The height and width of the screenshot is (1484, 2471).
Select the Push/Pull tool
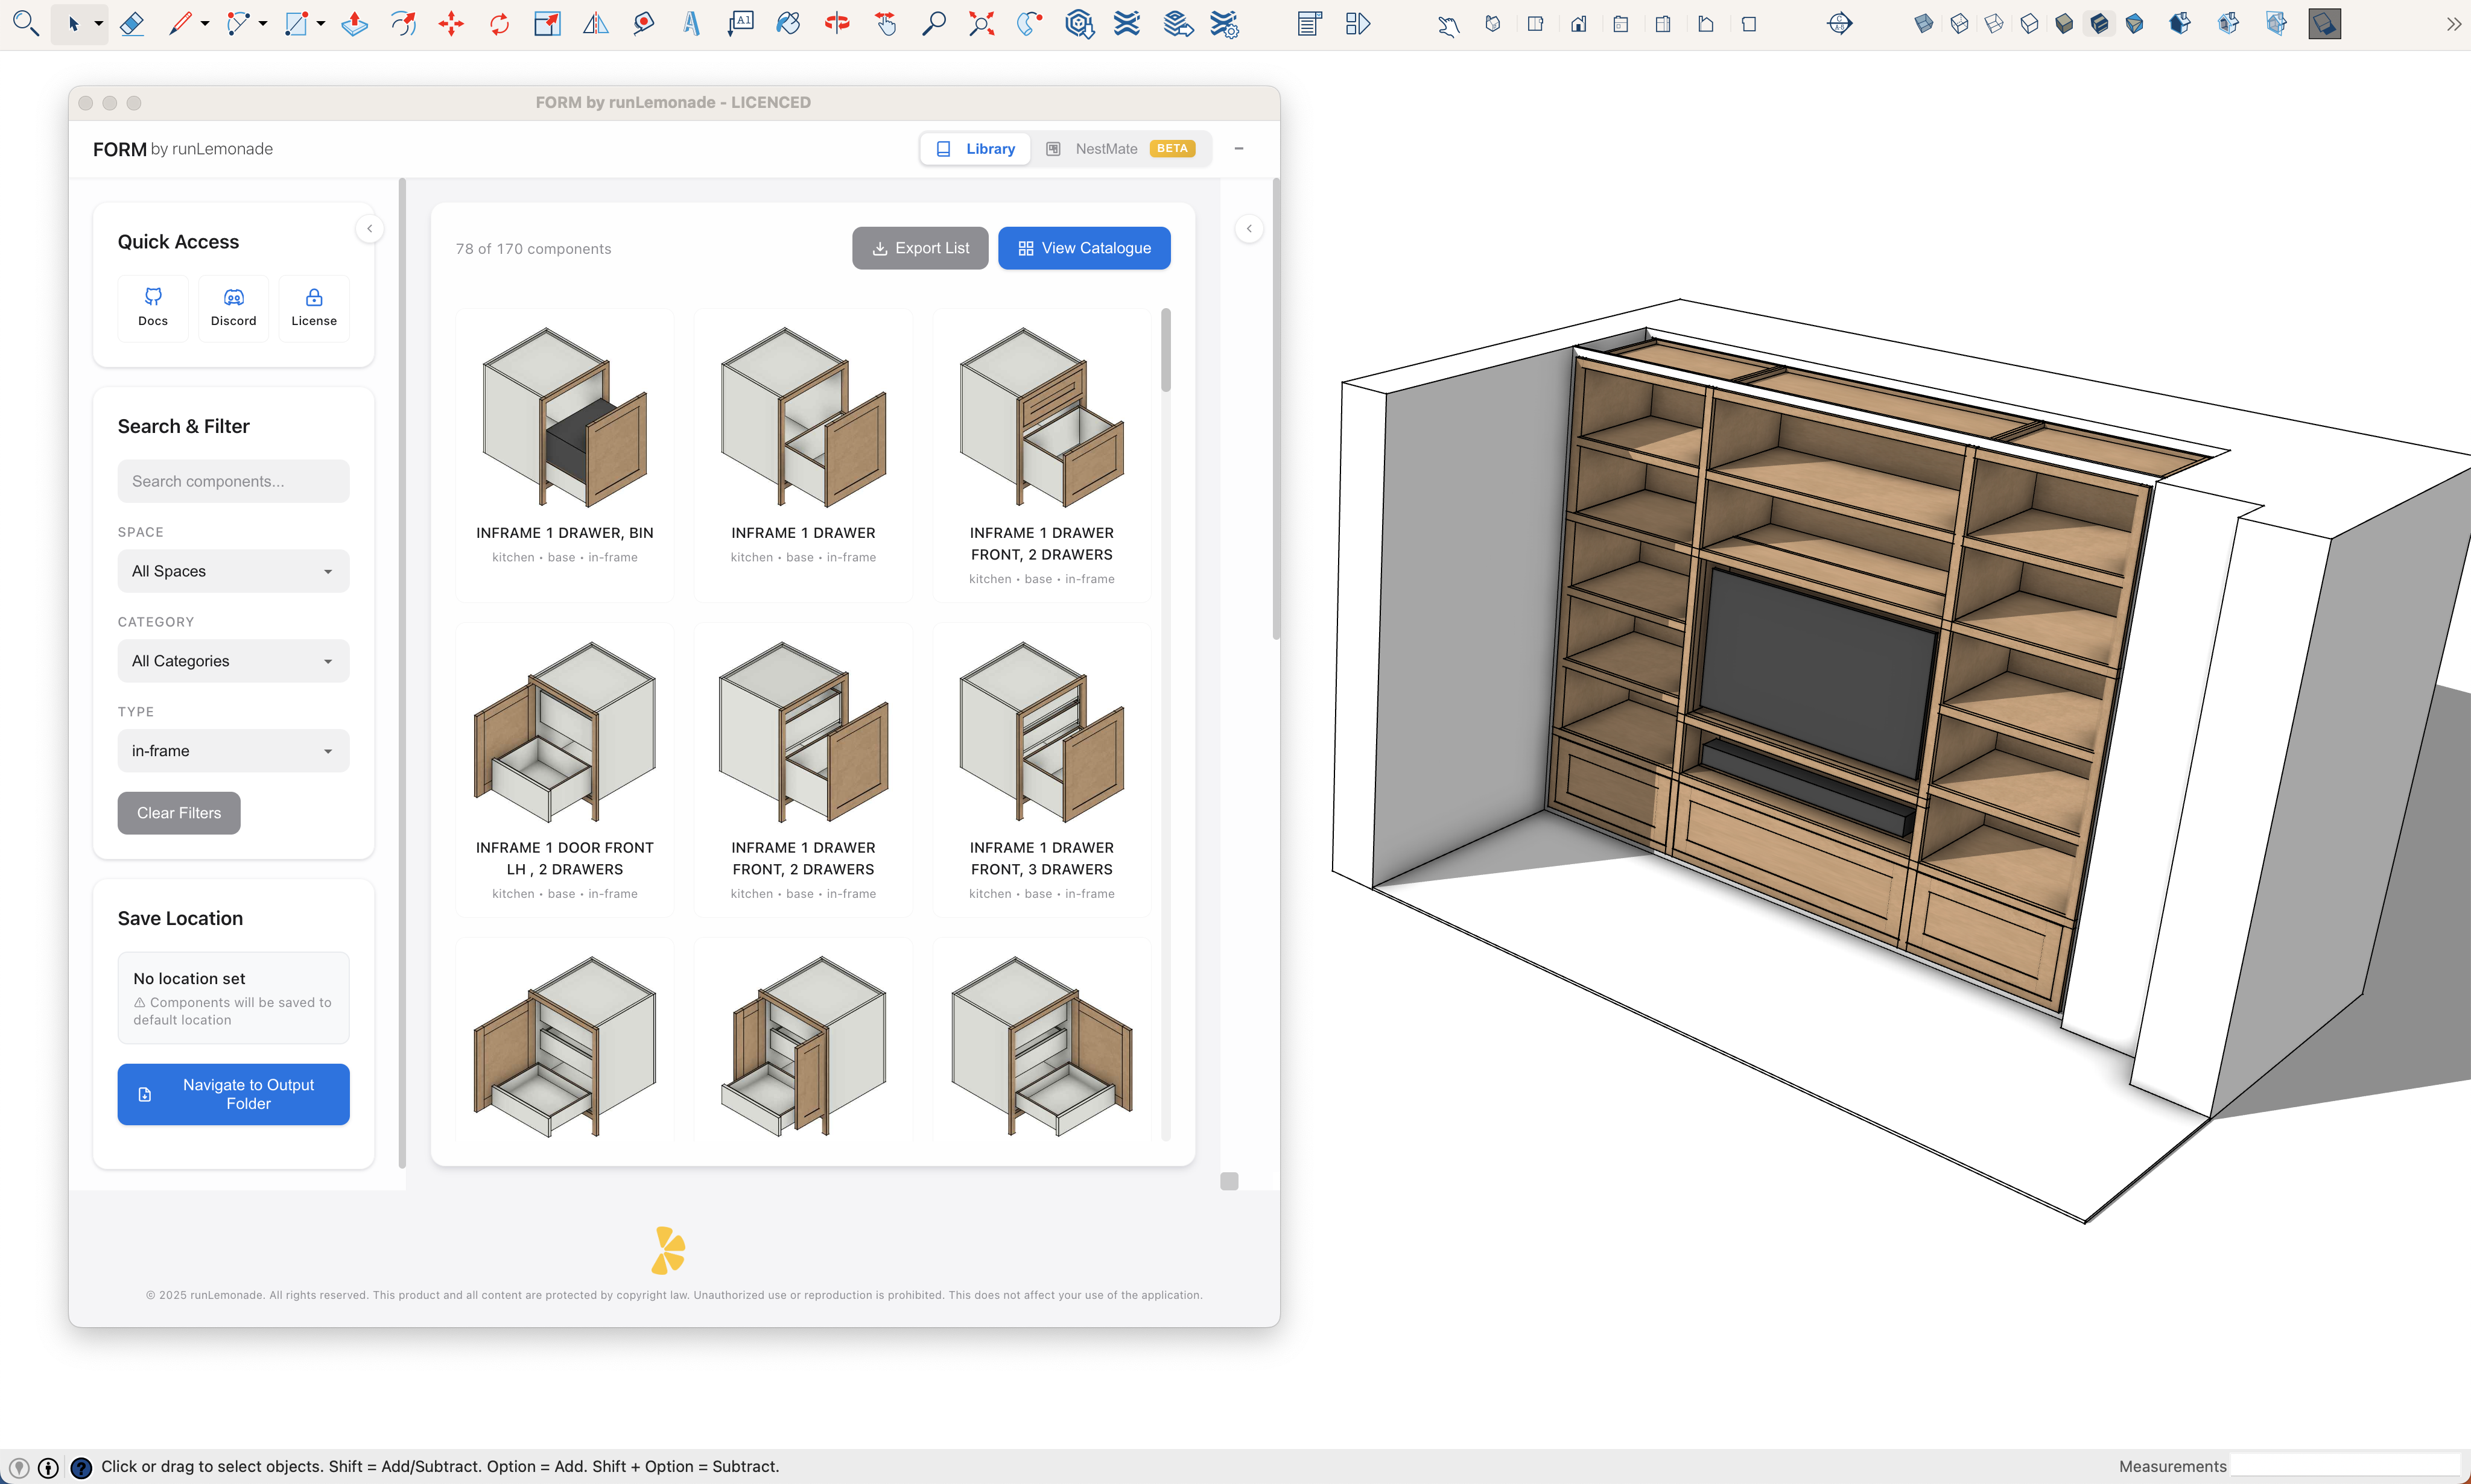(x=354, y=24)
